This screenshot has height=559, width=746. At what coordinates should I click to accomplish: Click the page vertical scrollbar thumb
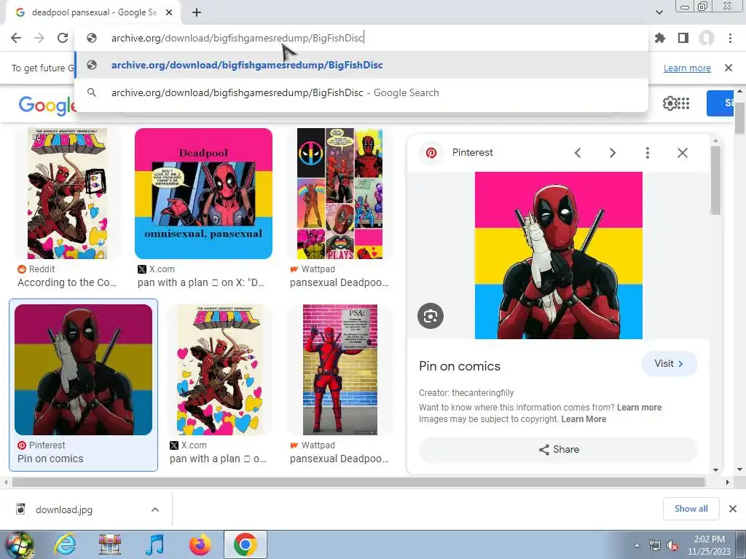[739, 117]
